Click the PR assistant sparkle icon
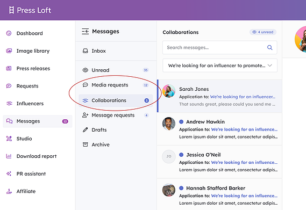 click(9, 173)
